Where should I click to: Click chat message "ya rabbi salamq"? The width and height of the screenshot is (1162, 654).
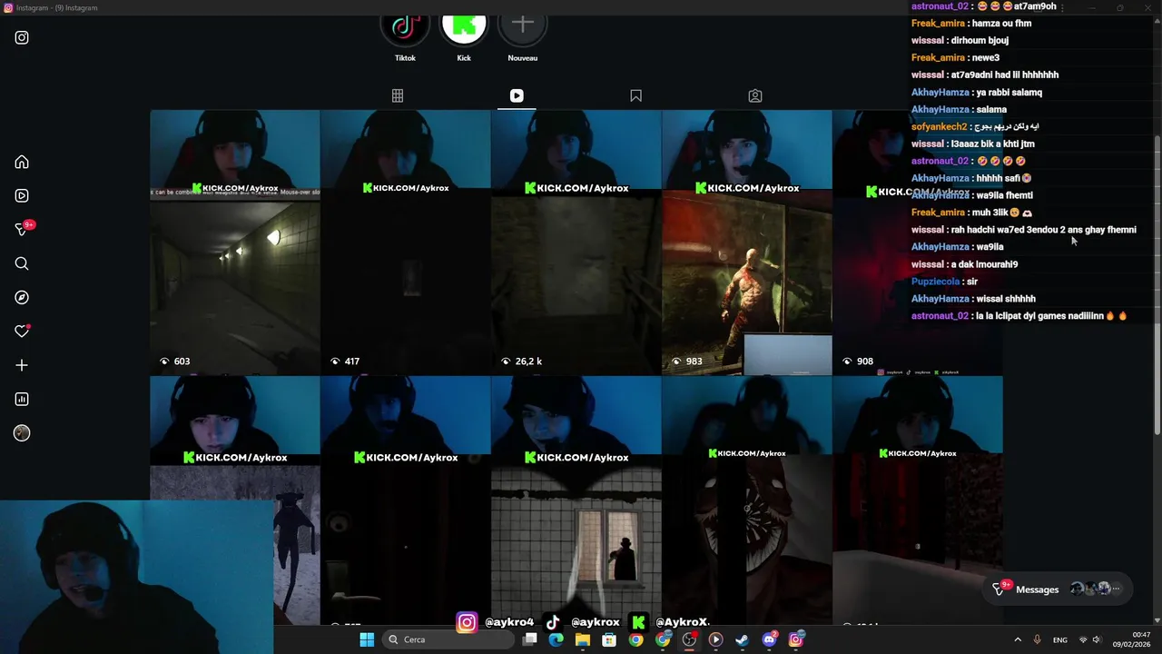1009,93
